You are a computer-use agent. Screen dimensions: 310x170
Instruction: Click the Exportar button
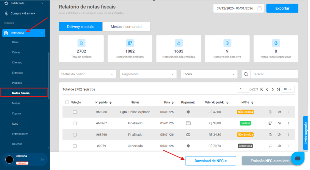[282, 9]
